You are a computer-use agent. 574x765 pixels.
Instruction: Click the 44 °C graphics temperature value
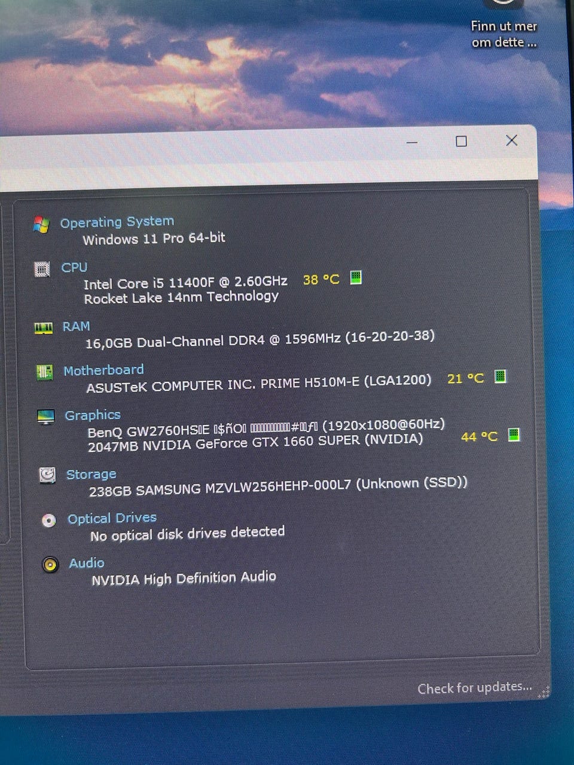tap(479, 436)
